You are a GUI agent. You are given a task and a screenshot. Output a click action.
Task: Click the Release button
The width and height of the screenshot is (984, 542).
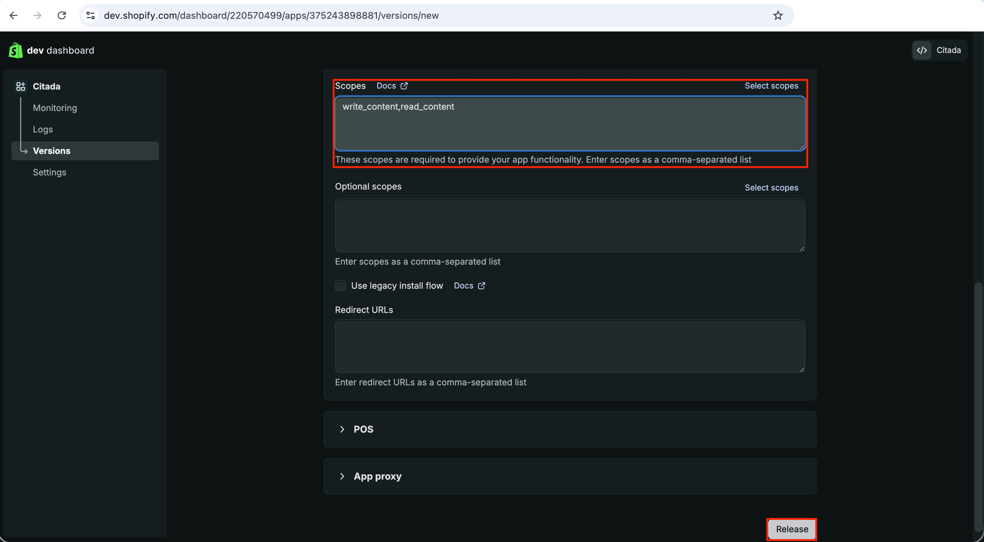pos(792,529)
